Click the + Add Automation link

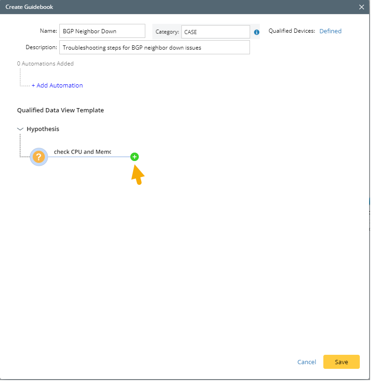(57, 85)
